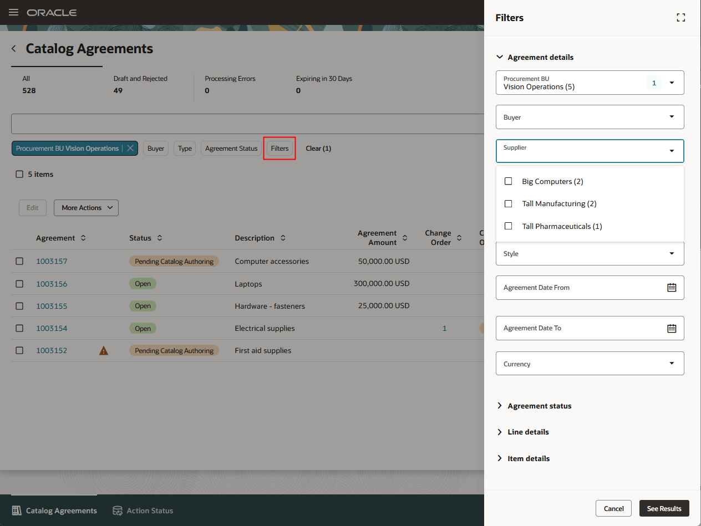Check the Tall Manufacturing supplier option

(509, 203)
